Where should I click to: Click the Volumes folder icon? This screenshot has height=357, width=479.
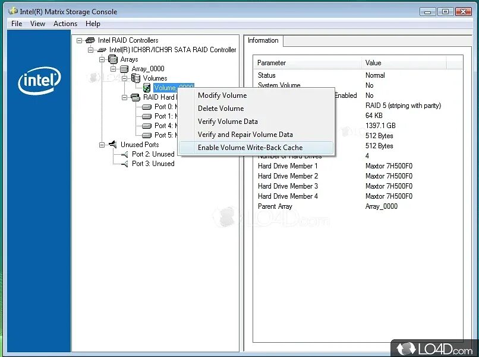pos(135,78)
